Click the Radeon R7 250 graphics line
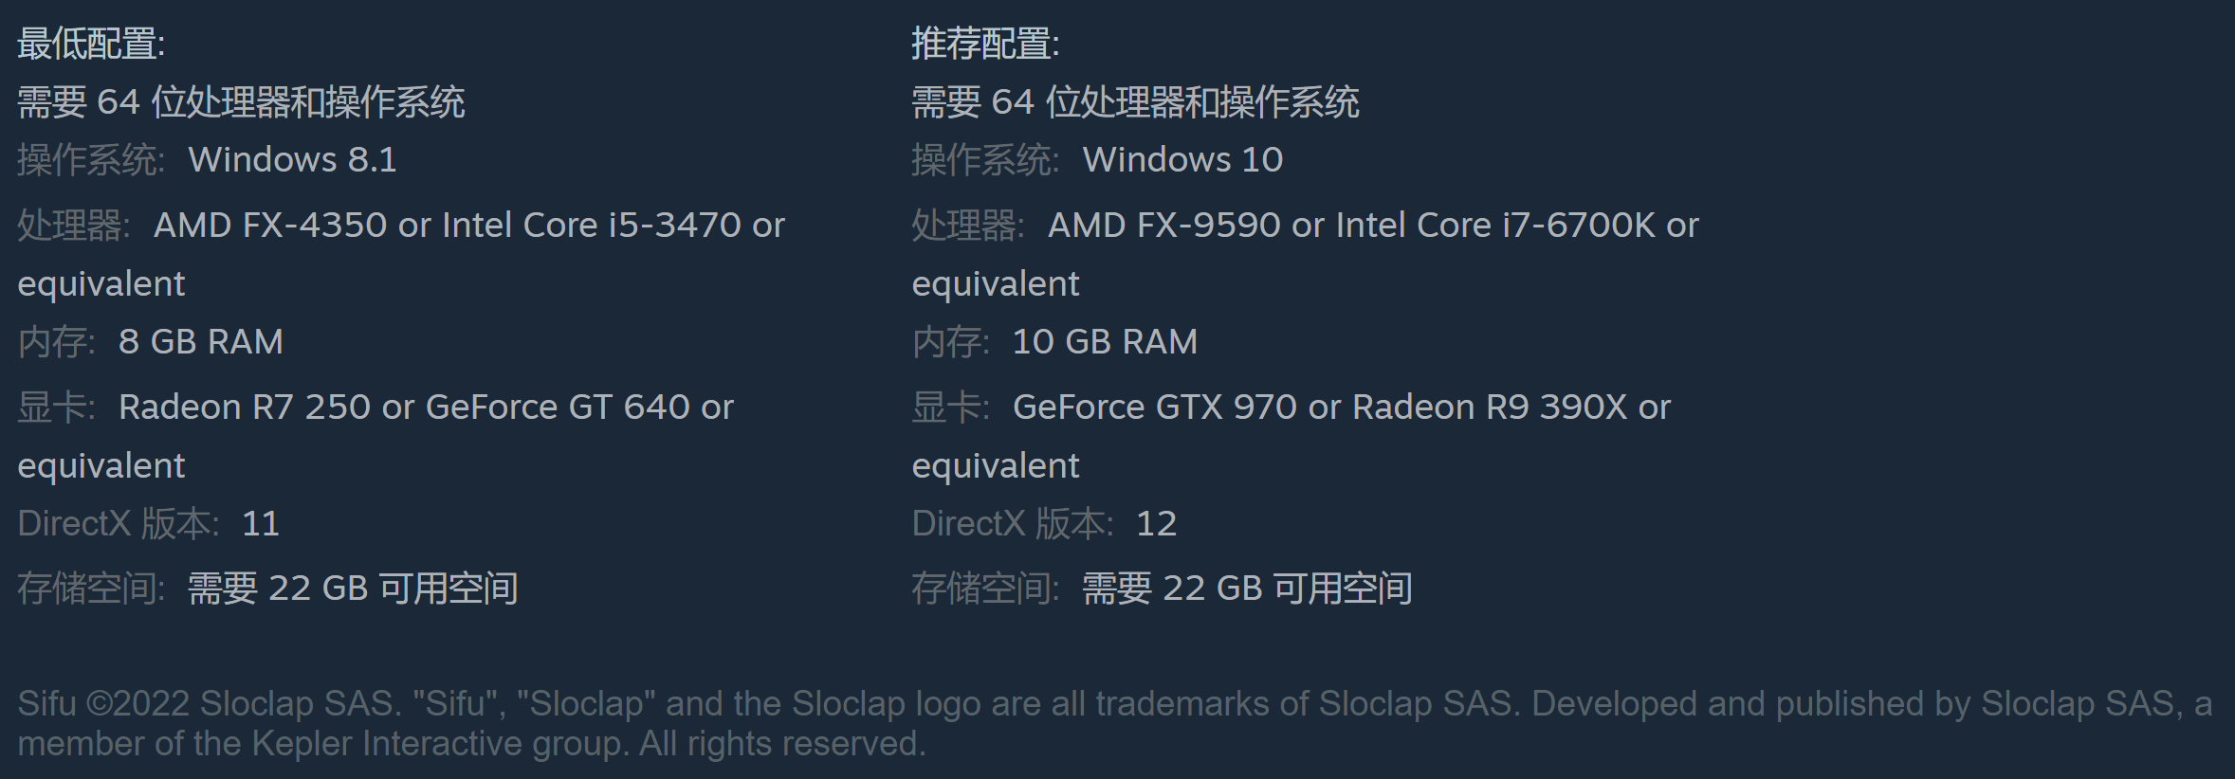 coord(426,408)
